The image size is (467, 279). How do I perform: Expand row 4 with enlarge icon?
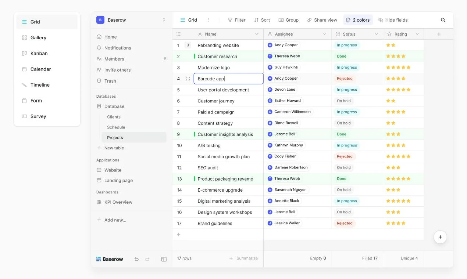pos(188,79)
